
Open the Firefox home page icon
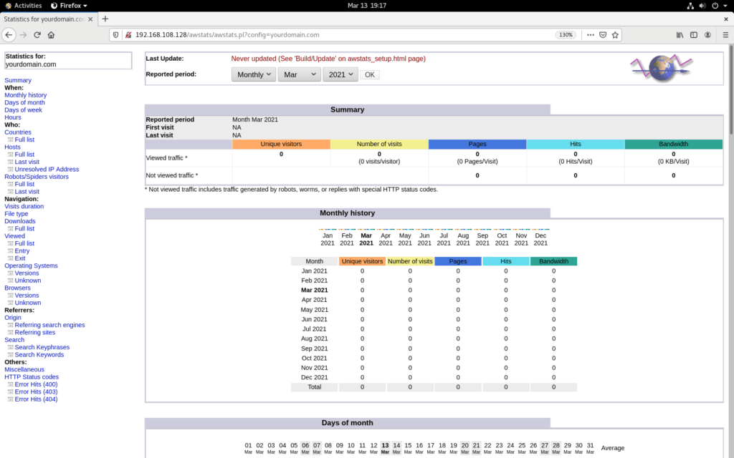(52, 35)
